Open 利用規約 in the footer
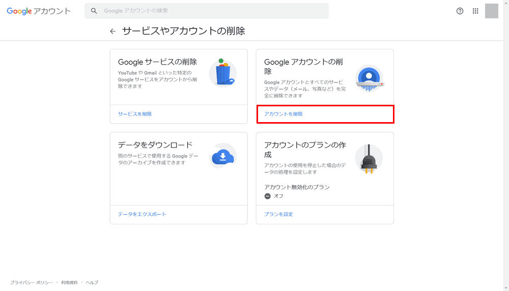Screen dimensions: 509x291 click(69, 282)
